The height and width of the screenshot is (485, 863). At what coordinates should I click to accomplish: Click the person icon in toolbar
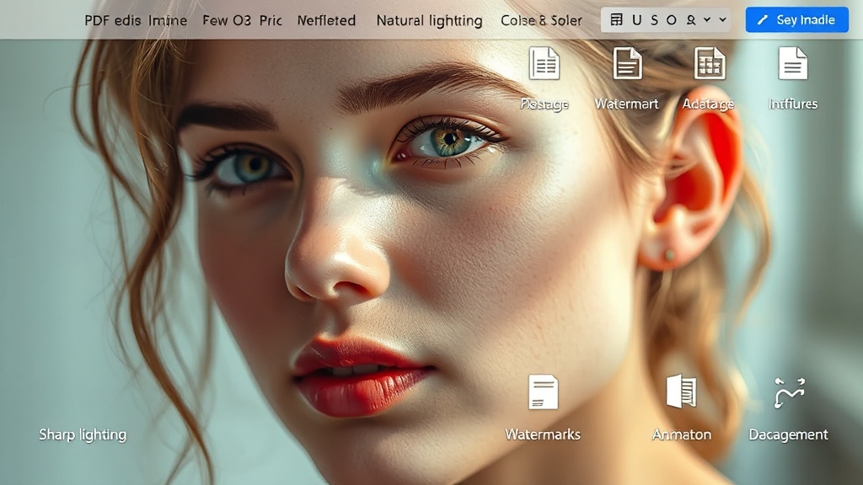(x=691, y=19)
